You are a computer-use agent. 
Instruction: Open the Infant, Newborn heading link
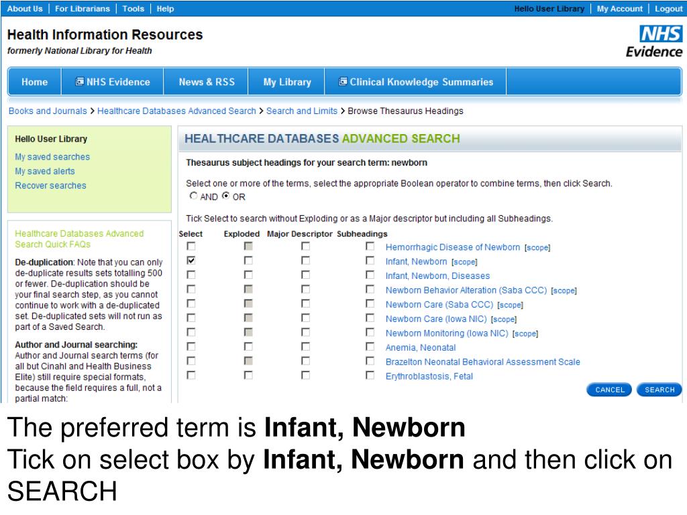(416, 262)
